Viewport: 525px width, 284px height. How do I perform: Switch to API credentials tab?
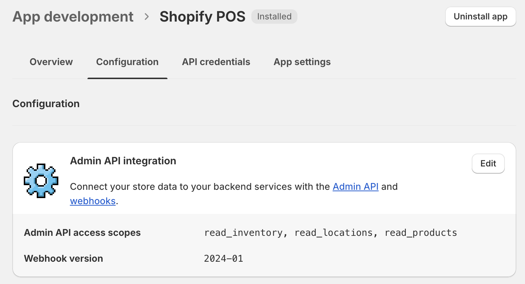click(216, 62)
